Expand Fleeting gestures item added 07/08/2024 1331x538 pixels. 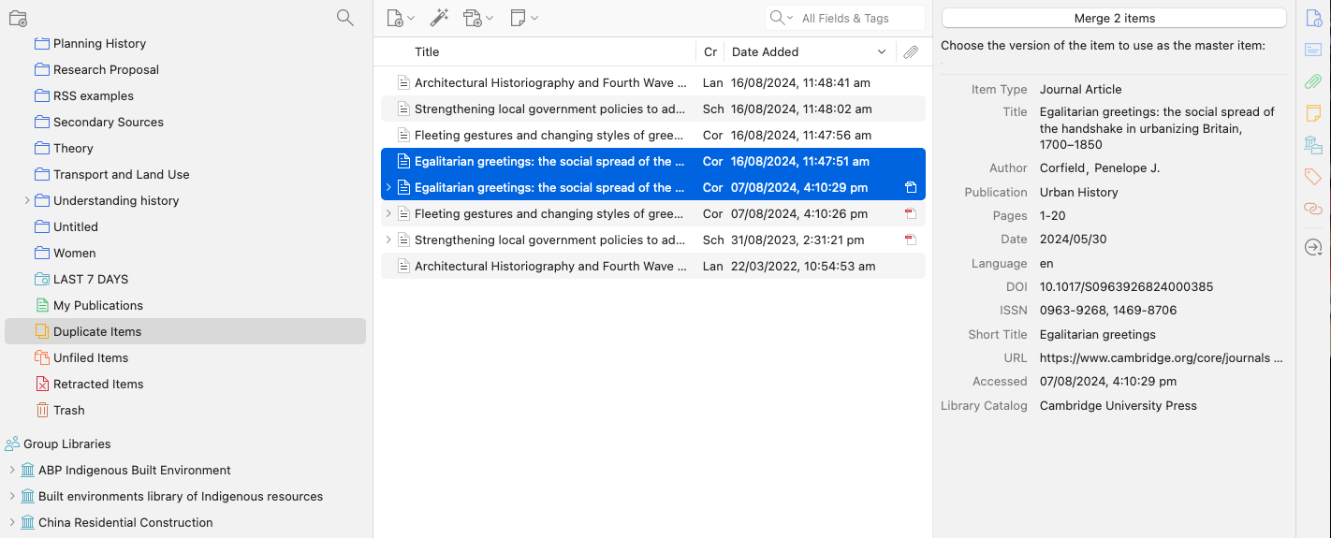click(x=388, y=213)
